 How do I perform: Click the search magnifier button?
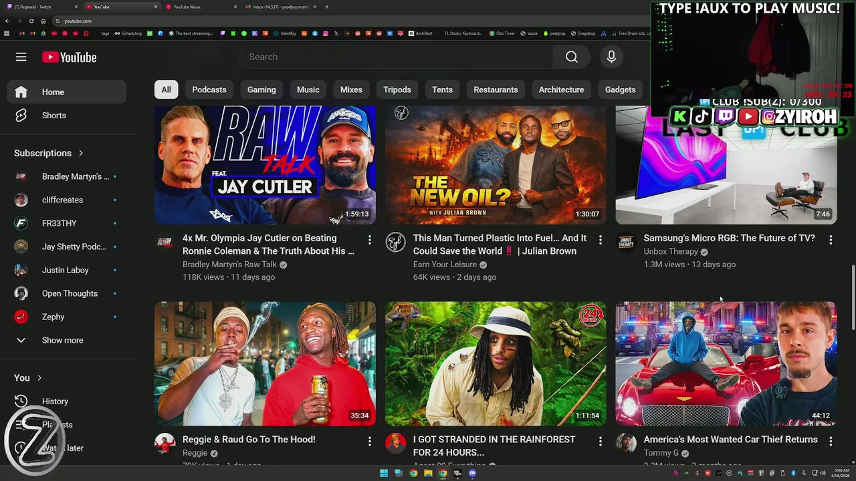pyautogui.click(x=571, y=57)
